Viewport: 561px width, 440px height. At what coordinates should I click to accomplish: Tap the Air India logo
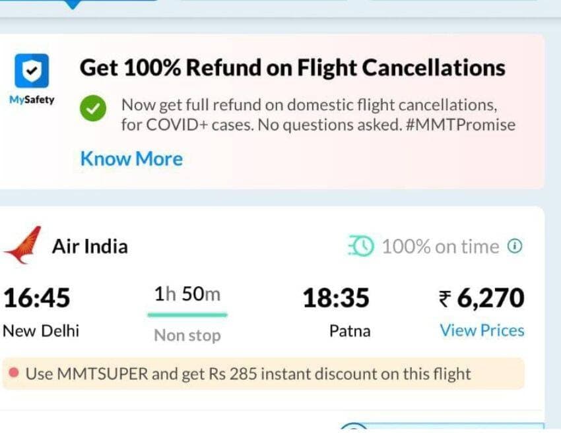(23, 245)
